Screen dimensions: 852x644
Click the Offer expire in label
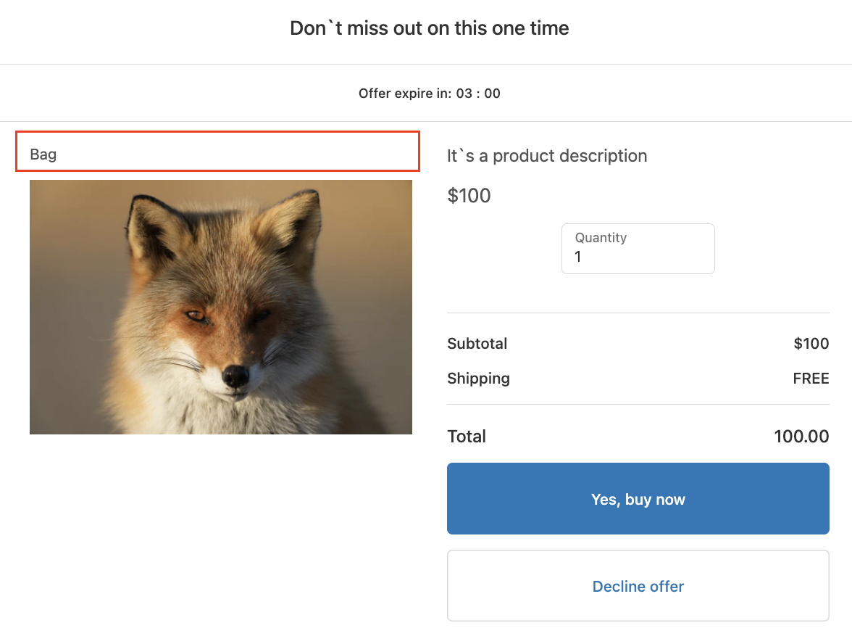pos(404,94)
